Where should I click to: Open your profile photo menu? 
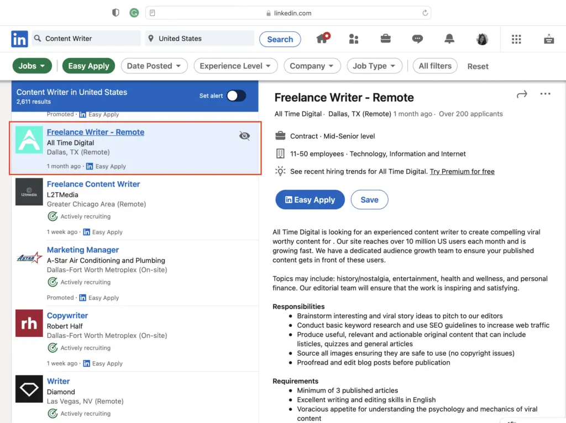[482, 39]
